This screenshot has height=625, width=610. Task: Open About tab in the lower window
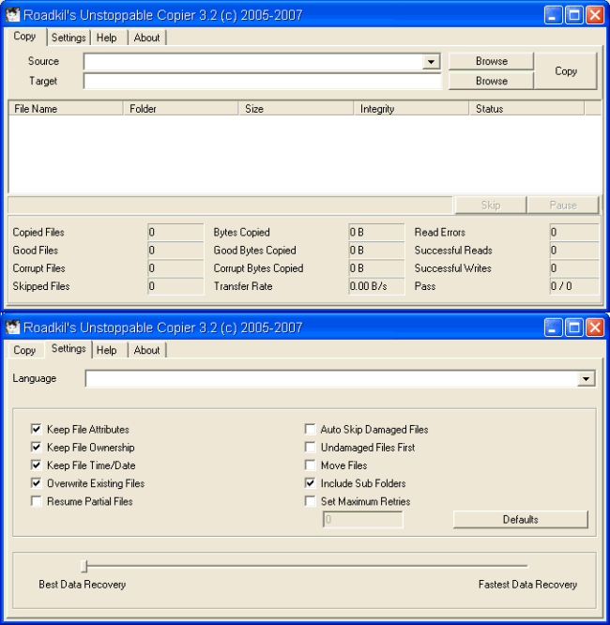(146, 350)
